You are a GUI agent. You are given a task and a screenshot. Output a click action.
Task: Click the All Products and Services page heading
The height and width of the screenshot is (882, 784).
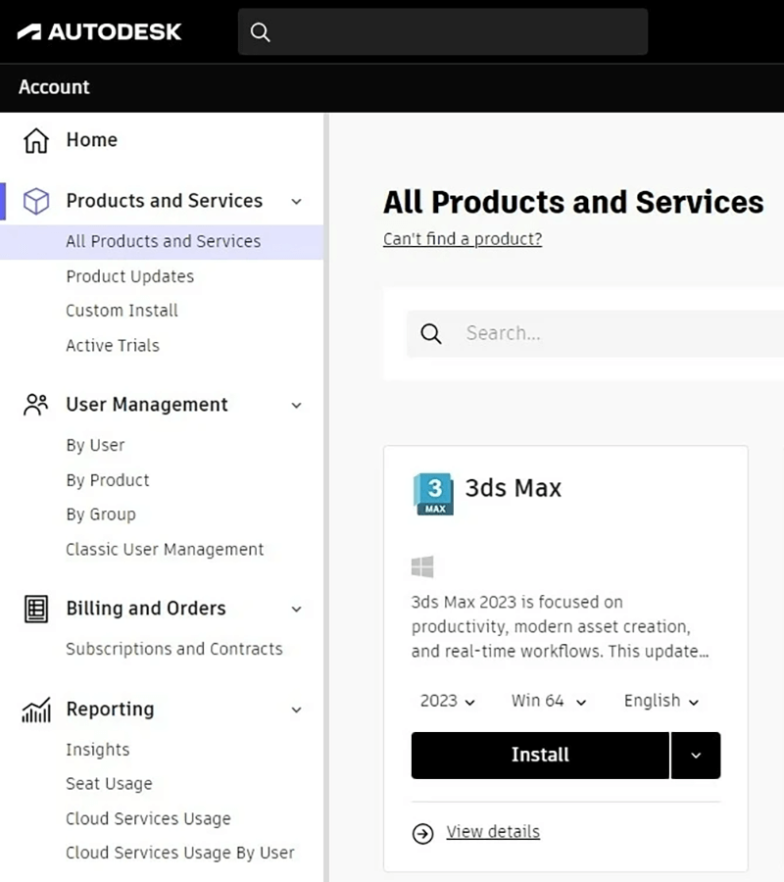573,203
